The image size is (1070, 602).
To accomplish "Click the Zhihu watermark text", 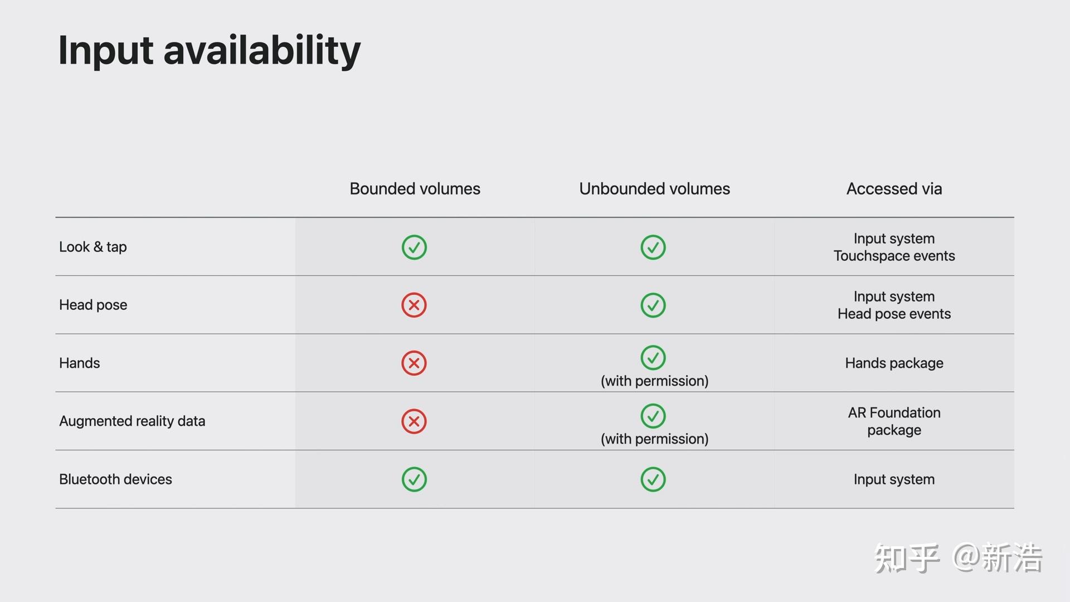I will [958, 558].
